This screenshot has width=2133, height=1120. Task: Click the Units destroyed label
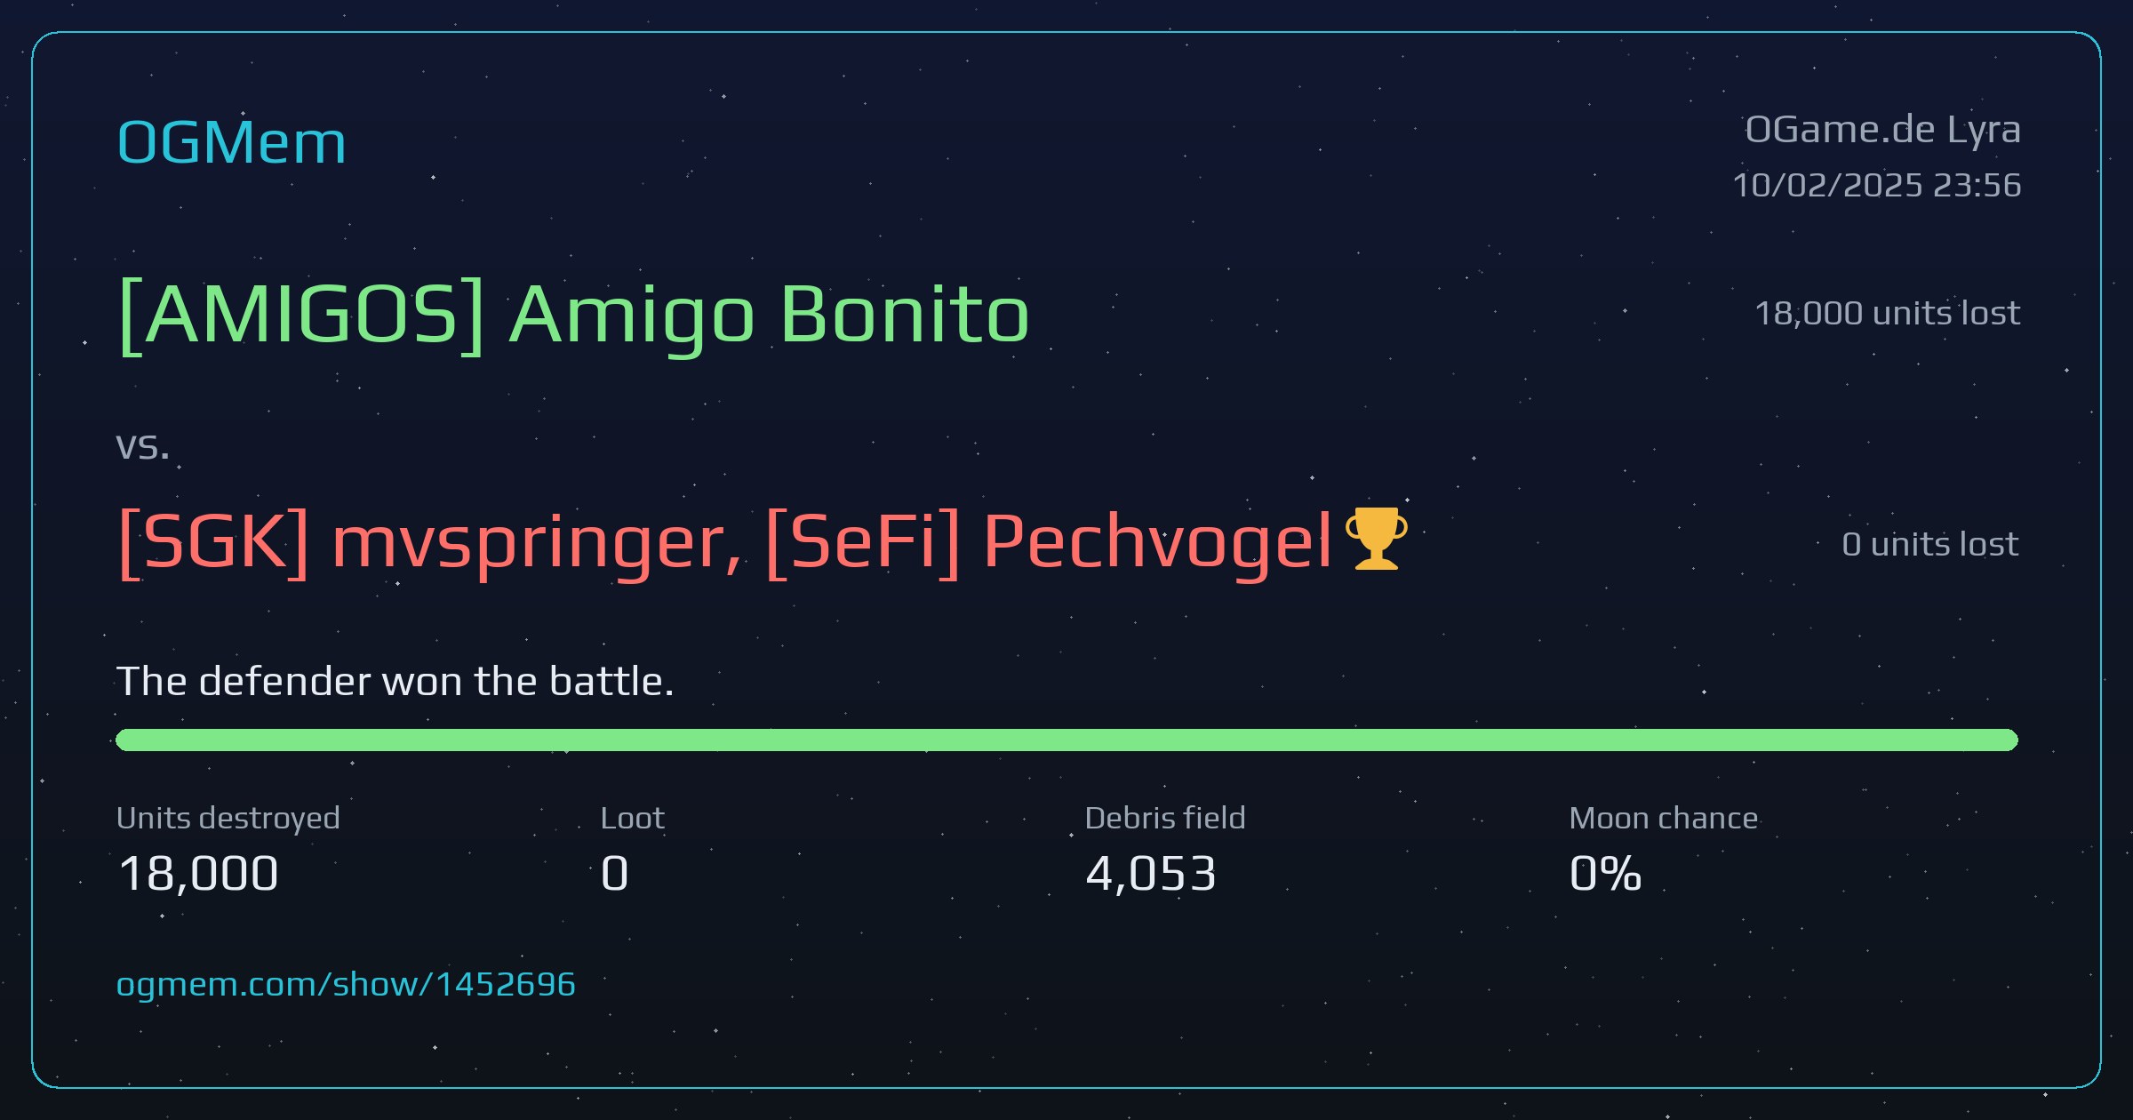click(228, 818)
